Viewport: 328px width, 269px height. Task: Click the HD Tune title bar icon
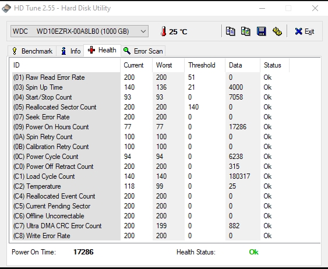[x=6, y=8]
